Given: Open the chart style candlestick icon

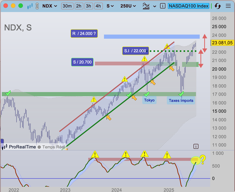Looking at the screenshot, I should click(30, 6).
